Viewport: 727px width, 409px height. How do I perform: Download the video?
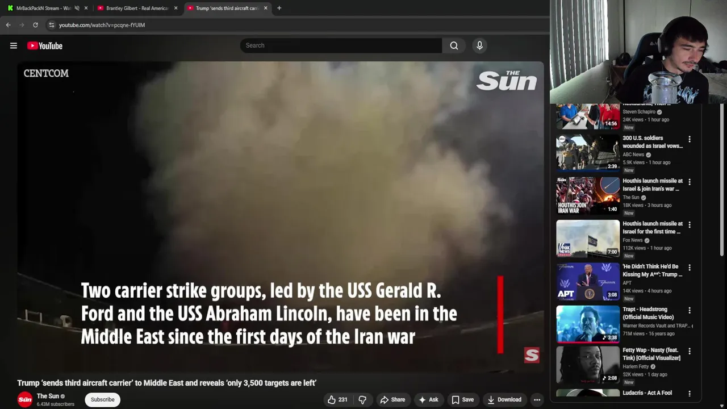click(504, 399)
